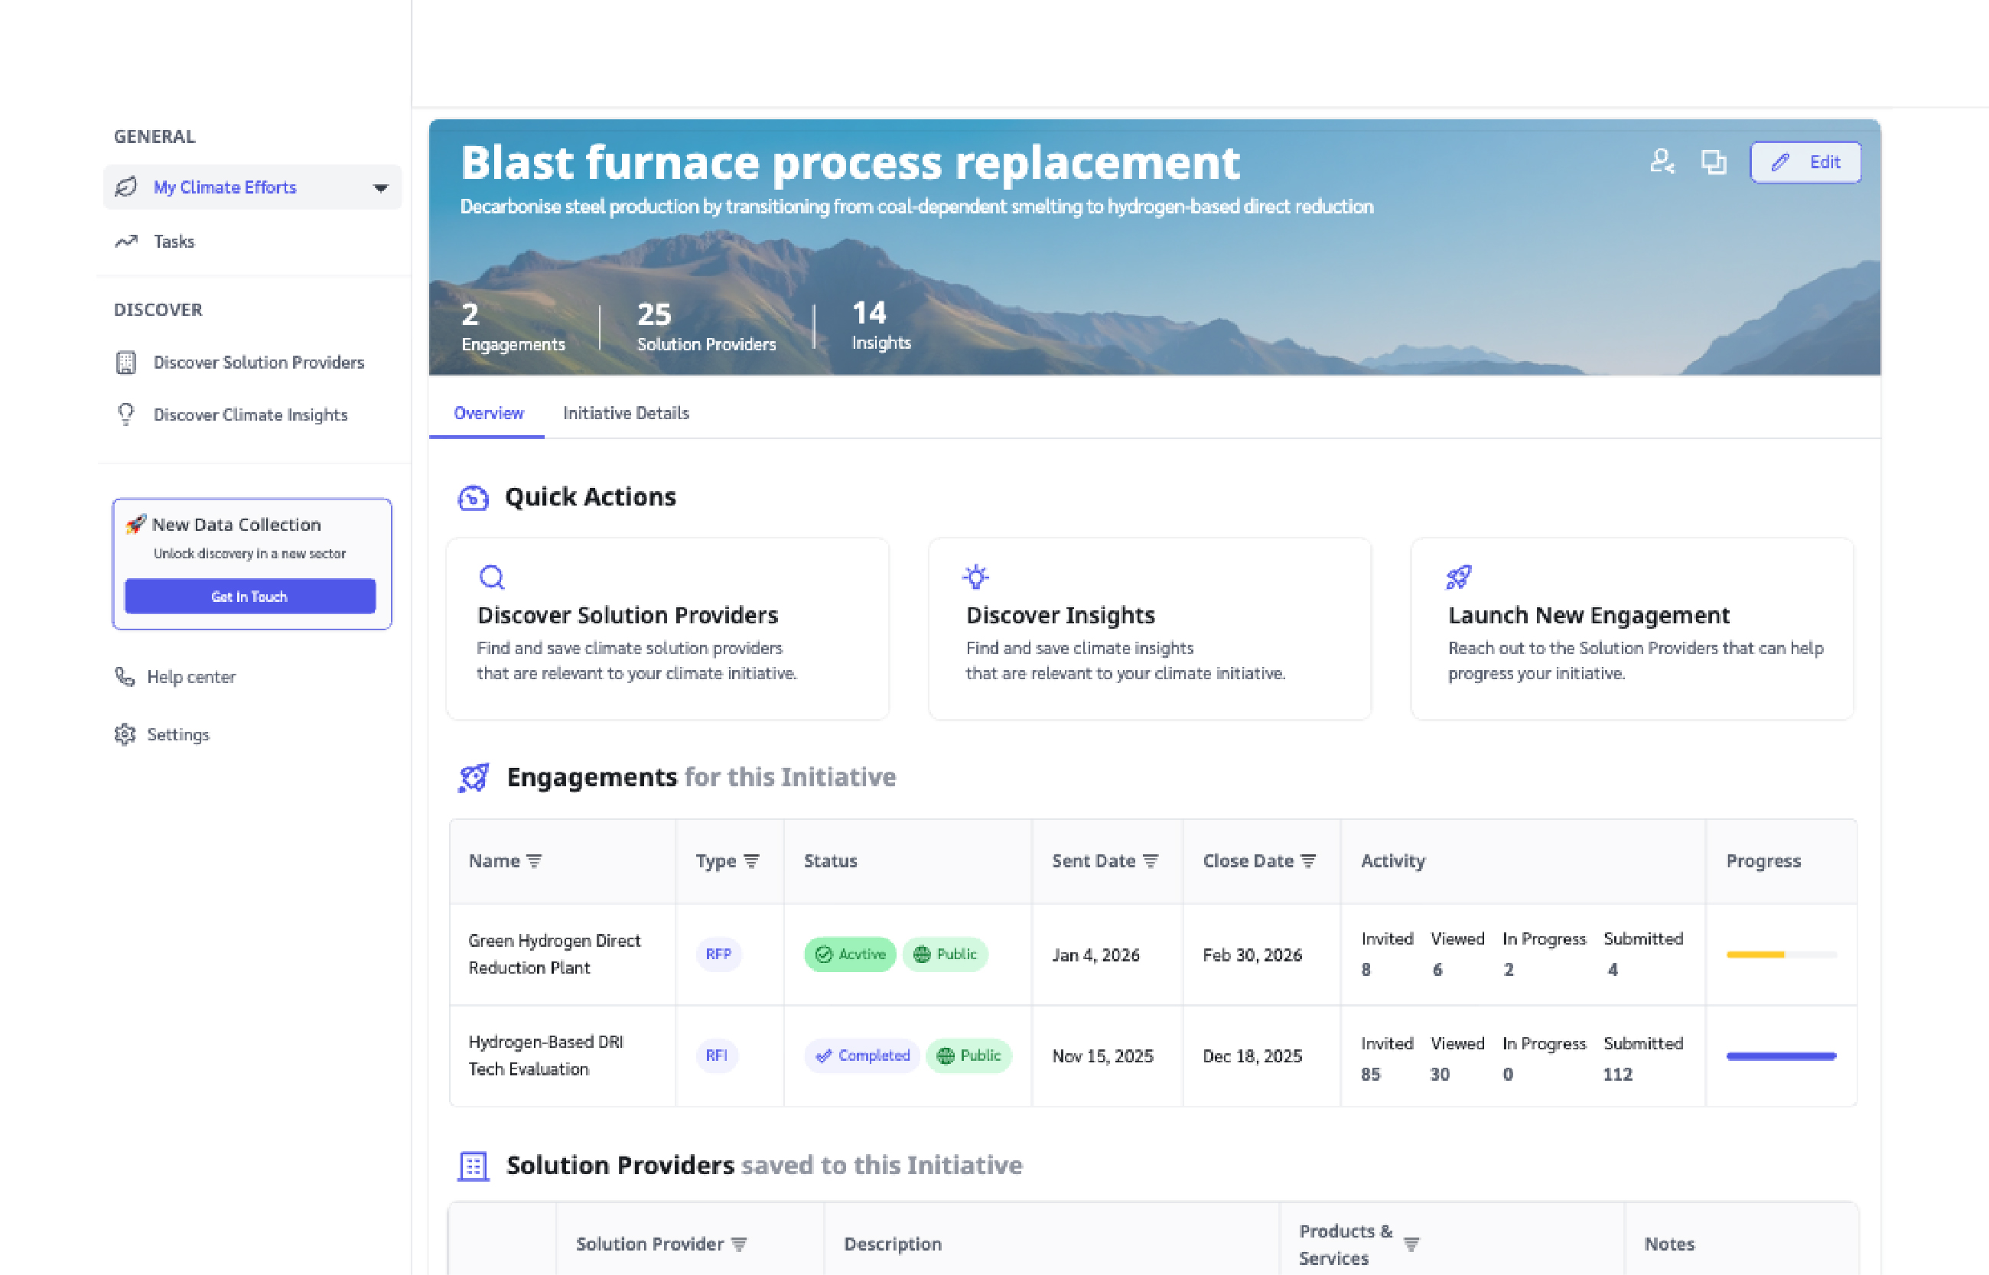The height and width of the screenshot is (1275, 1989).
Task: Click the rocket icon in the Launch New Engagement card
Action: pos(1458,577)
